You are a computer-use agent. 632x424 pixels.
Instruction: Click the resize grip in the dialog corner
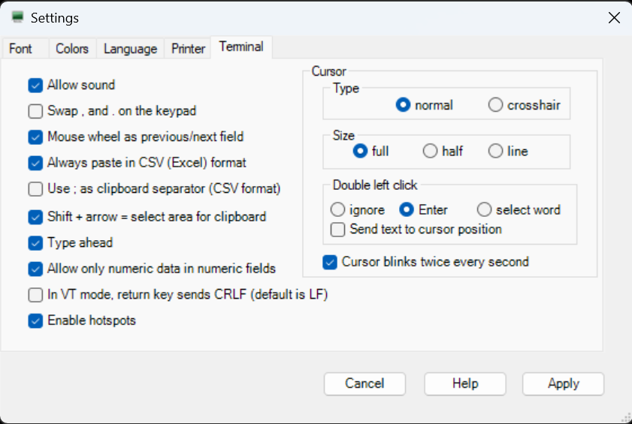(x=627, y=419)
